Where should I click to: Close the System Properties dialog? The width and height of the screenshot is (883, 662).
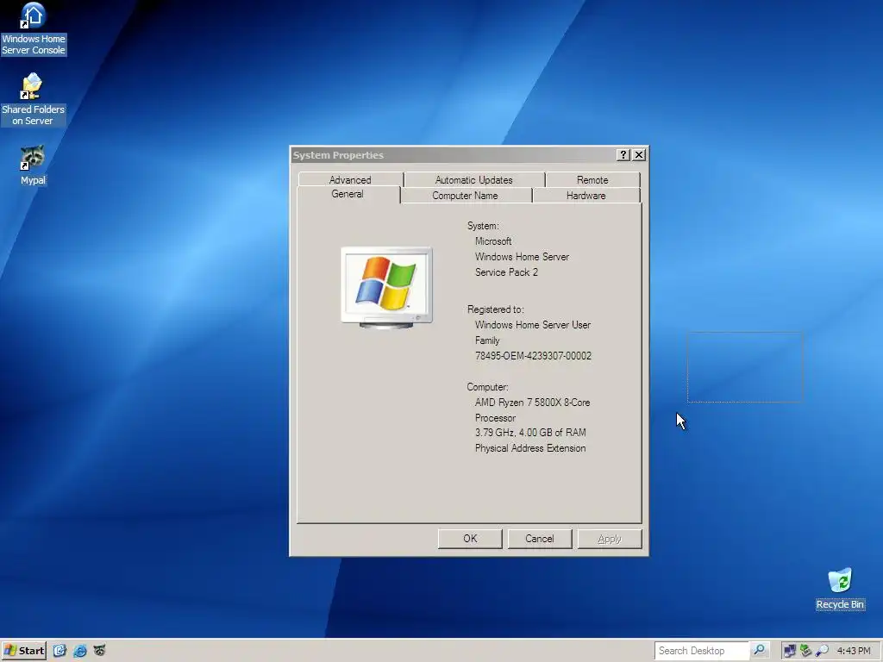(639, 155)
